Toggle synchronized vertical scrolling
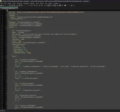This screenshot has width=120, height=112. pos(40,5)
